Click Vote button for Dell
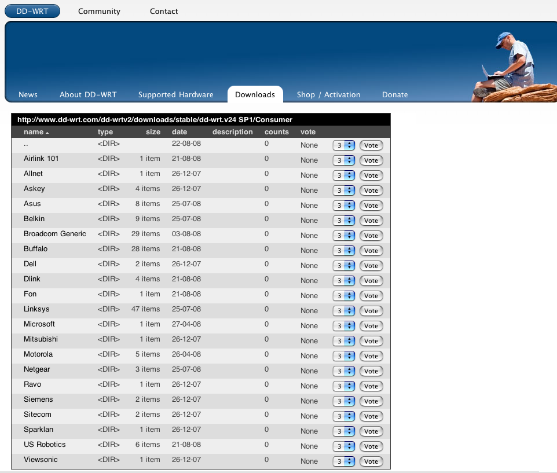The width and height of the screenshot is (557, 473). [371, 266]
